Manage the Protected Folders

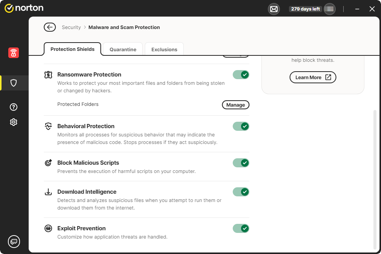click(236, 105)
